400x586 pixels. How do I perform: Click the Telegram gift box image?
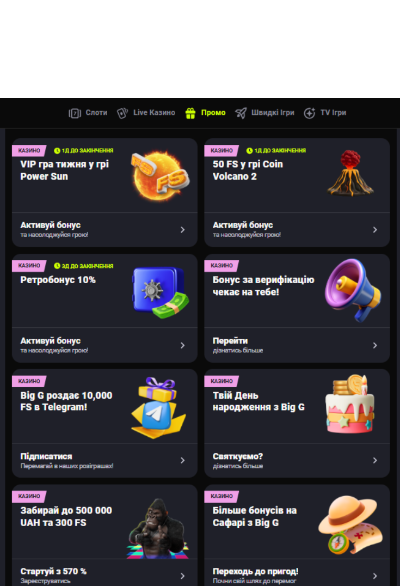tap(158, 408)
